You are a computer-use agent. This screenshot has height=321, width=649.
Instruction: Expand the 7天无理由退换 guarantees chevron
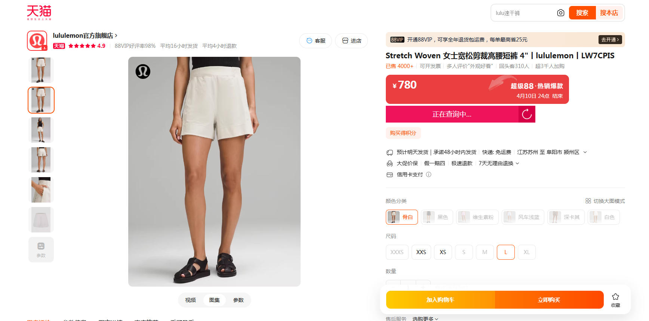517,163
